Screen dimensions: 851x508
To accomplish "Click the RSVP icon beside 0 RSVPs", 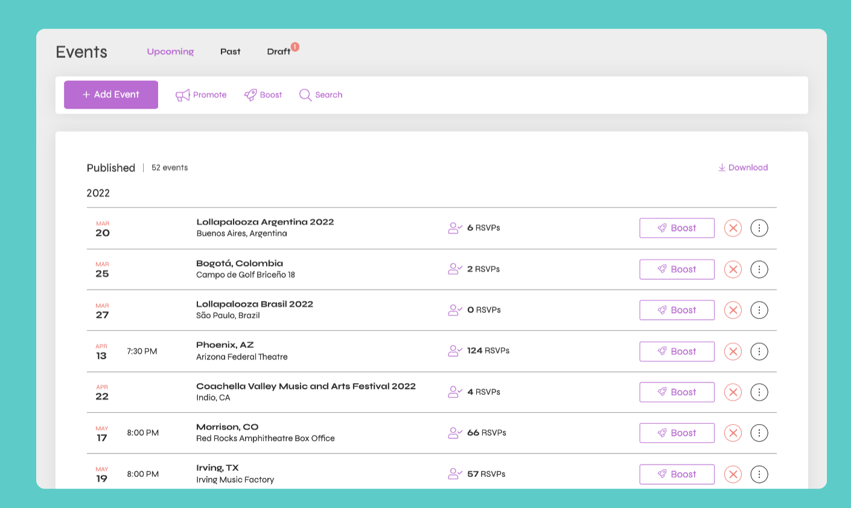I will click(x=455, y=310).
